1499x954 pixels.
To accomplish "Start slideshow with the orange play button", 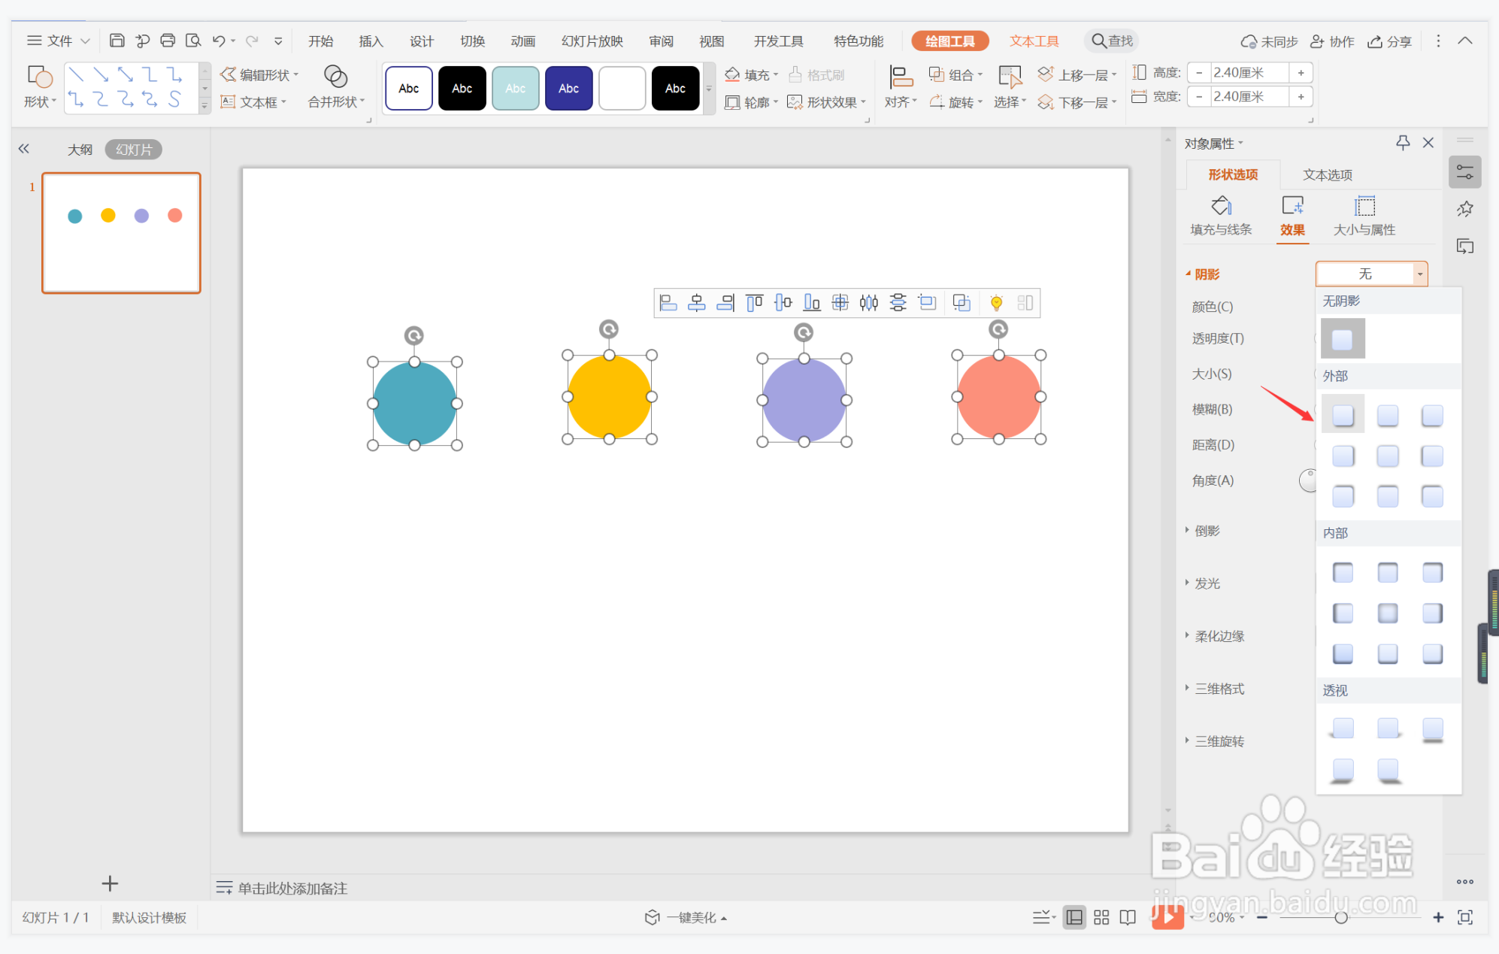I will 1167,916.
